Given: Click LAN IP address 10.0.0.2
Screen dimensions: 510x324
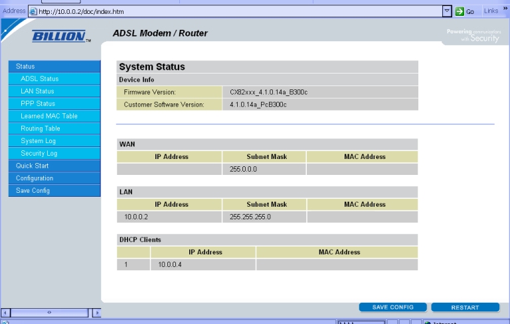Looking at the screenshot, I should [136, 217].
